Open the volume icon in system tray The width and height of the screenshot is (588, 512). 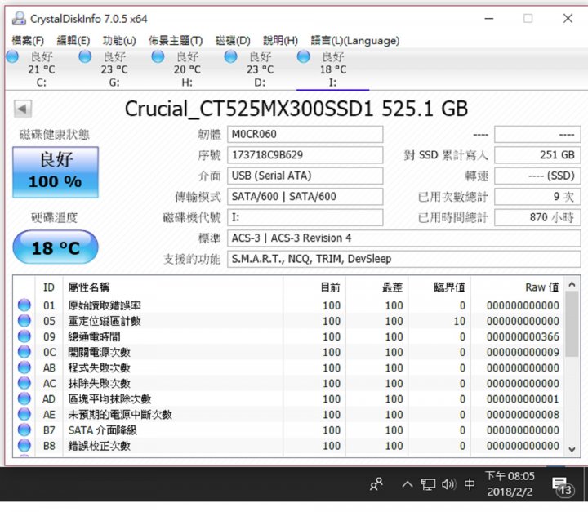[448, 484]
